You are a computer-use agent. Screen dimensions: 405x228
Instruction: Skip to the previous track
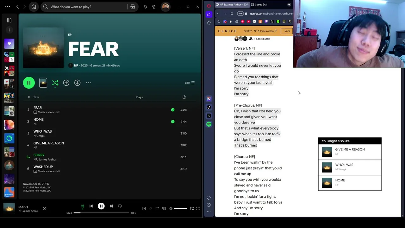point(91,206)
